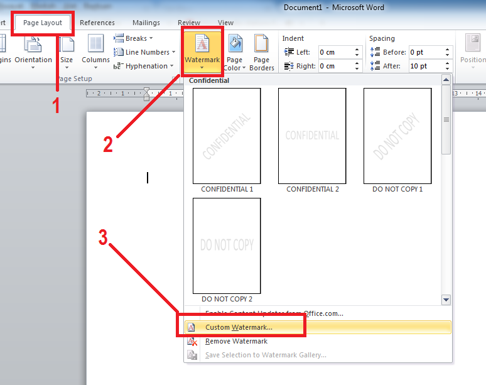This screenshot has height=385, width=486.
Task: Click the Size dropdown arrow
Action: pos(67,68)
